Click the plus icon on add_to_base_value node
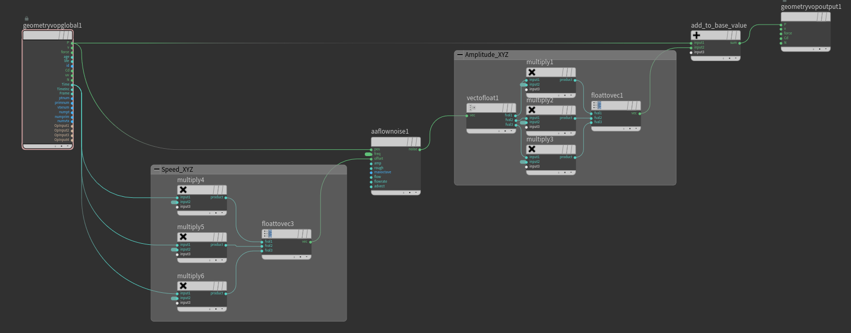 tap(696, 35)
